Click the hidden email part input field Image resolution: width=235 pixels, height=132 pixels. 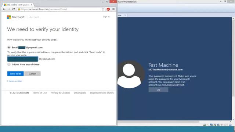point(23,59)
